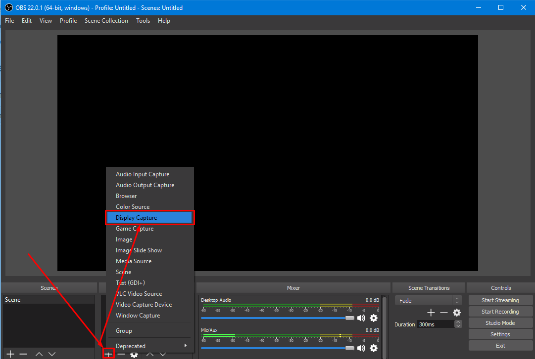The height and width of the screenshot is (359, 535).
Task: Move source down arrow in Sources panel
Action: click(x=163, y=354)
